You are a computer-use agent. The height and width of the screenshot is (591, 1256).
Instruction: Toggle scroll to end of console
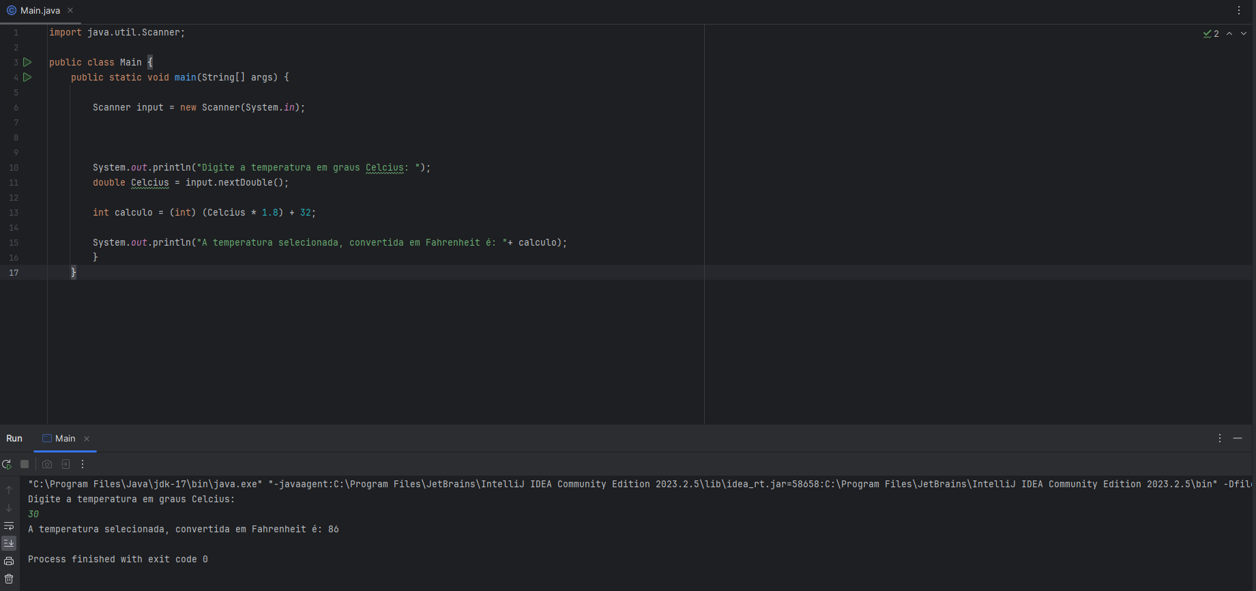click(x=9, y=543)
